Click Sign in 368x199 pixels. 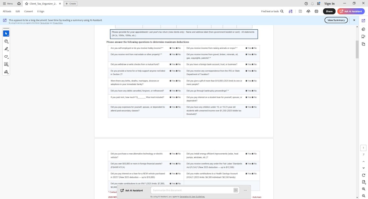329,4
